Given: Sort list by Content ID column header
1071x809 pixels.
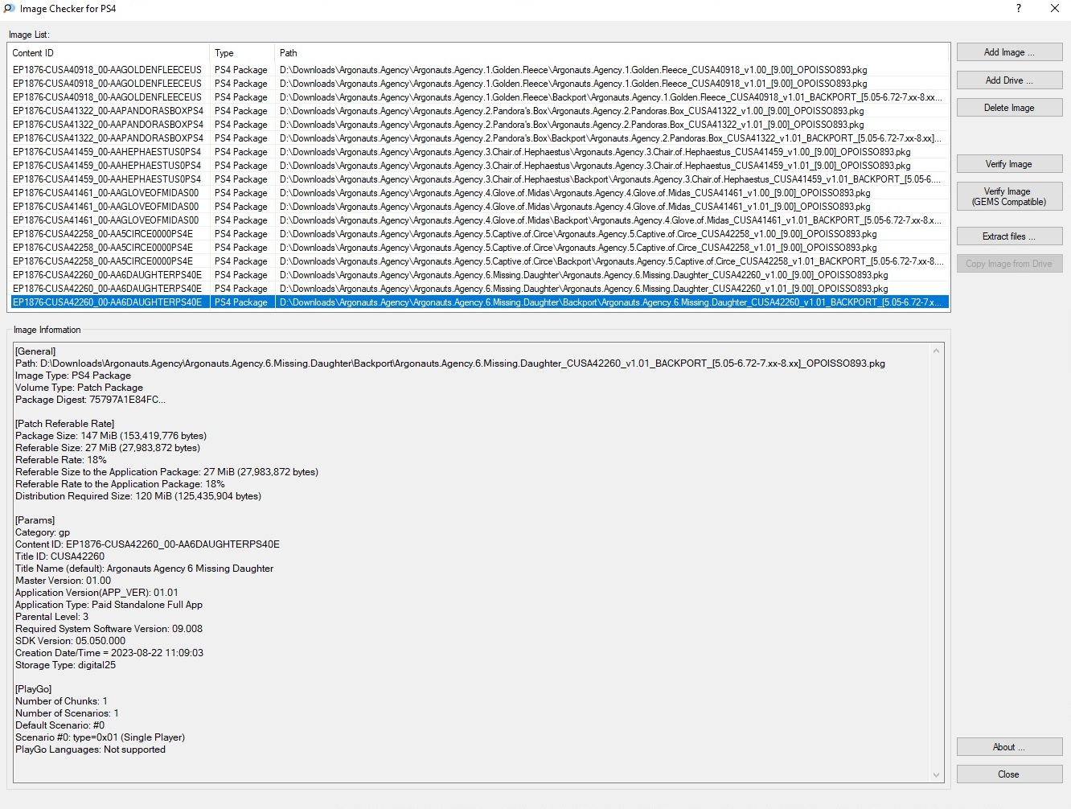Looking at the screenshot, I should (x=108, y=53).
